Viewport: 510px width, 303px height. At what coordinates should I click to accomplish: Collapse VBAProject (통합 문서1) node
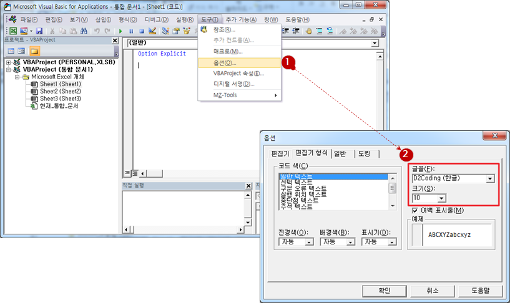9,69
